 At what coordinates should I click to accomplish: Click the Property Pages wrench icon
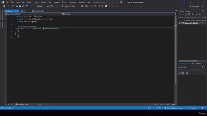click(187, 73)
